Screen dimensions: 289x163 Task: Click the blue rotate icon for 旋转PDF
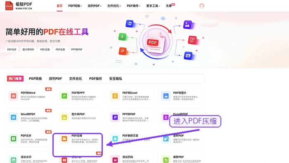[166, 139]
